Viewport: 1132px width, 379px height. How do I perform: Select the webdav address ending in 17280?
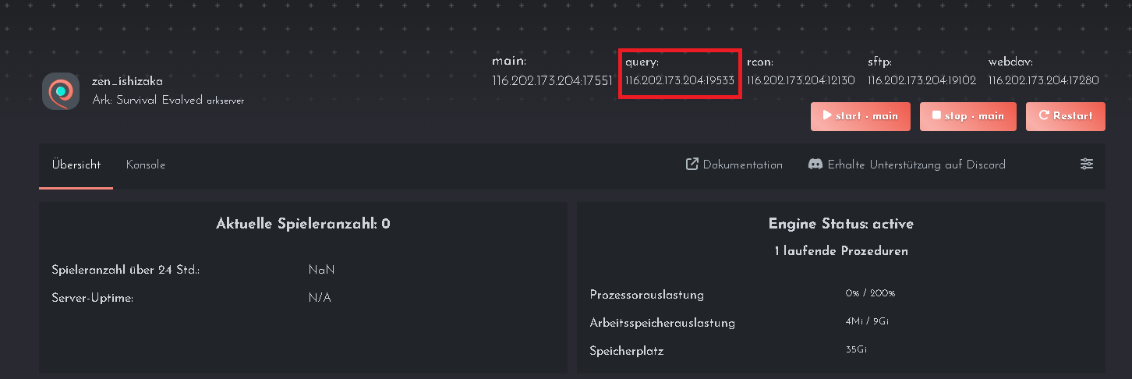tap(1044, 80)
